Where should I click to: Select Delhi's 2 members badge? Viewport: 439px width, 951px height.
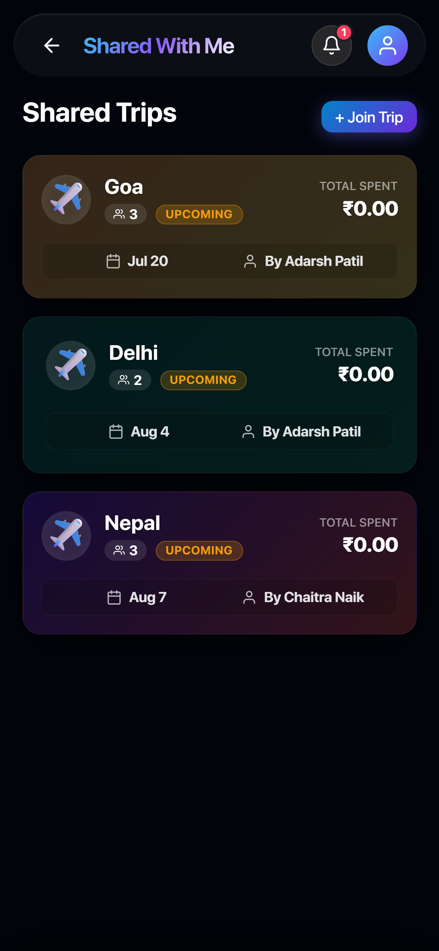click(x=130, y=380)
